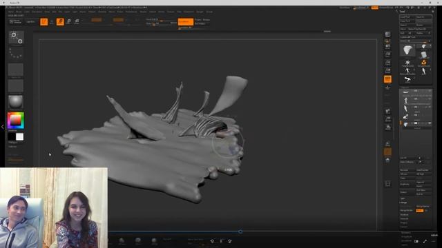Viewport: 442px width, 248px height.
Task: Click the subtool Rename button
Action: click(x=407, y=170)
